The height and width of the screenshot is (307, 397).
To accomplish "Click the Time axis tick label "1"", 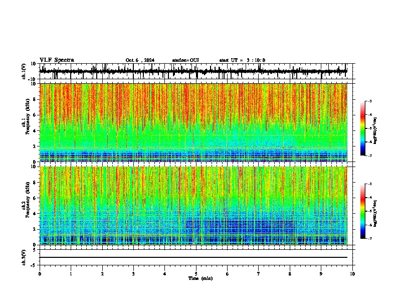I will coord(71,274).
